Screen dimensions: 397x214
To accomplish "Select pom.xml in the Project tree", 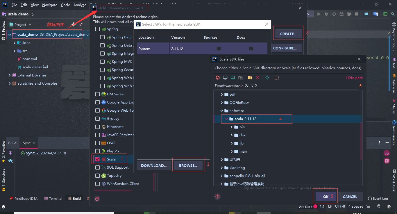I will click(x=30, y=59).
